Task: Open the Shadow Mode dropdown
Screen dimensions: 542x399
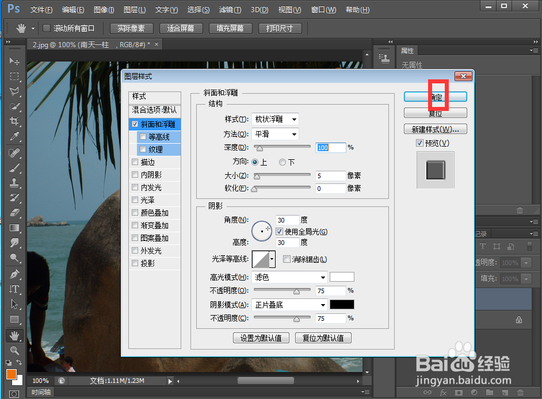Action: tap(289, 305)
